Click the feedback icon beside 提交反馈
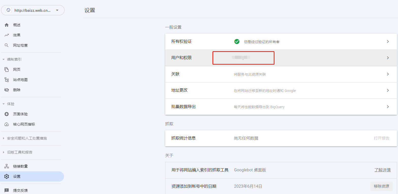 coord(7,190)
